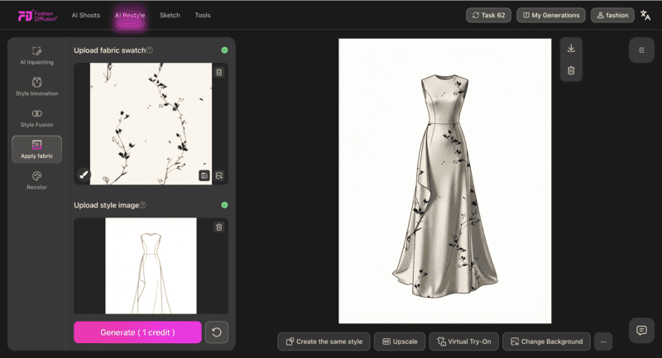662x358 pixels.
Task: Open the Fashion Diffusion logo home link
Action: click(x=37, y=16)
